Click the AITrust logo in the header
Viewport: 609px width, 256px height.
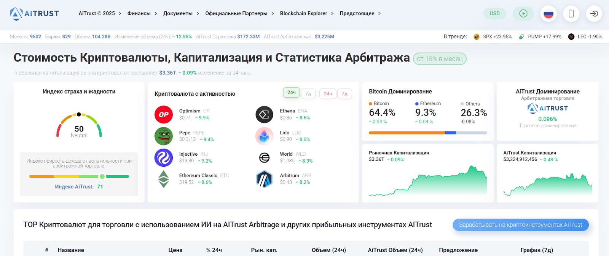tap(34, 14)
